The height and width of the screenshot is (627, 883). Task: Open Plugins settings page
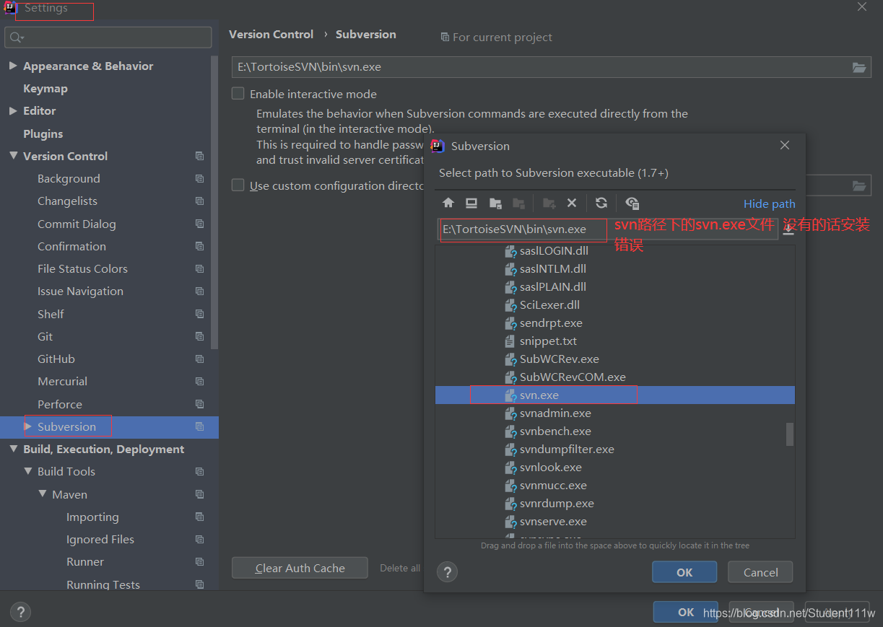click(43, 133)
